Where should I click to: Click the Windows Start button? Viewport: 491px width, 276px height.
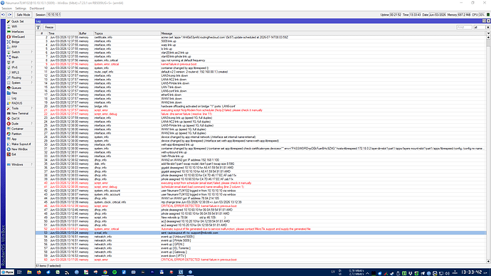click(x=7, y=272)
